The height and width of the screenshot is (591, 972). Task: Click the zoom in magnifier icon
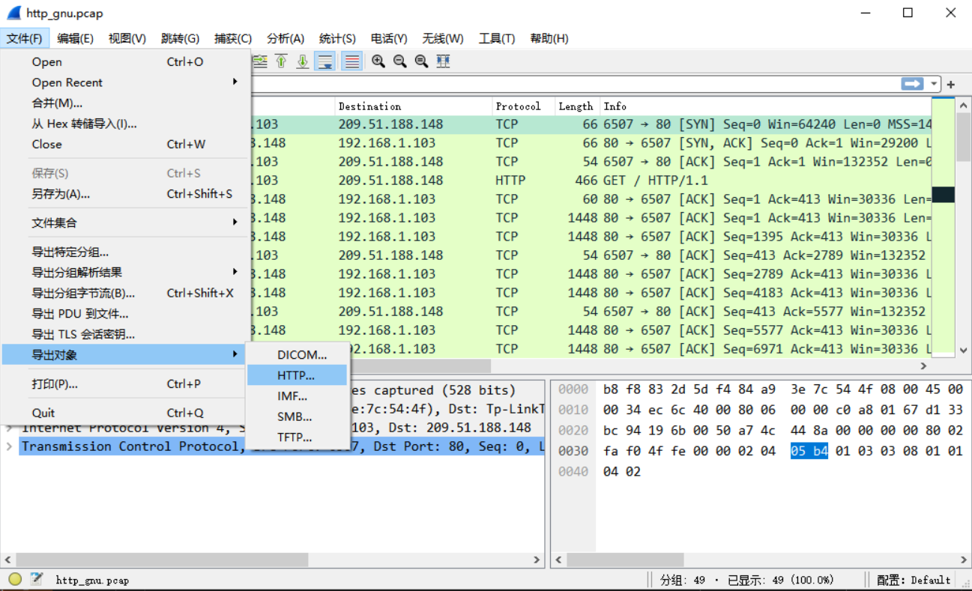pos(378,61)
